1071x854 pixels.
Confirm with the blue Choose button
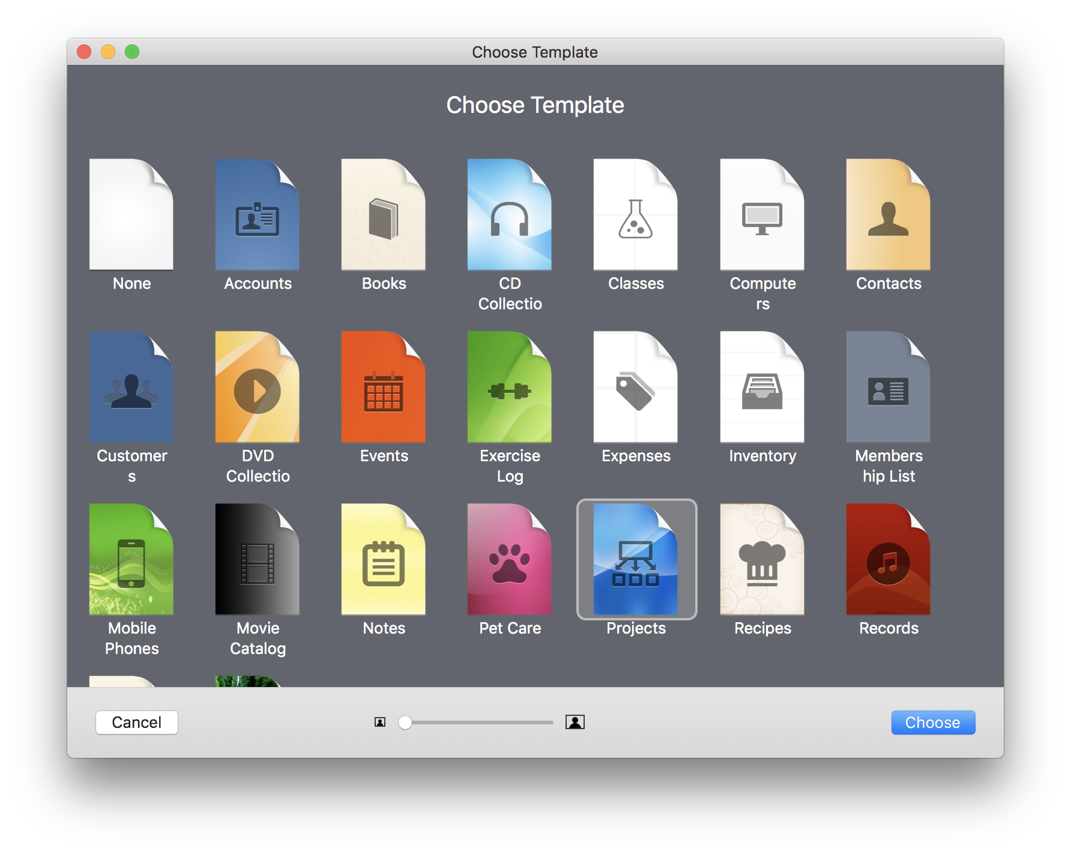(933, 722)
